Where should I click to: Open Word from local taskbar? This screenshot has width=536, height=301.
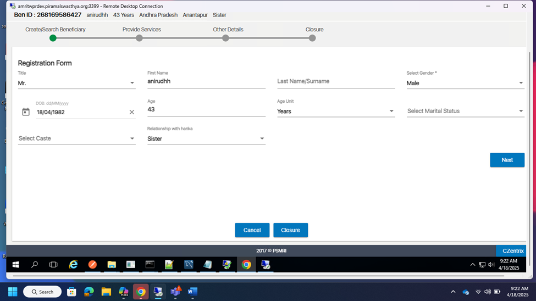192,292
